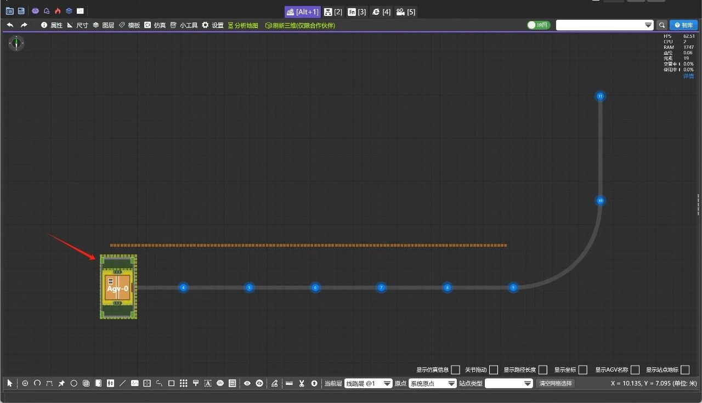The height and width of the screenshot is (403, 702).
Task: Click the scissors cut tool
Action: (x=302, y=383)
